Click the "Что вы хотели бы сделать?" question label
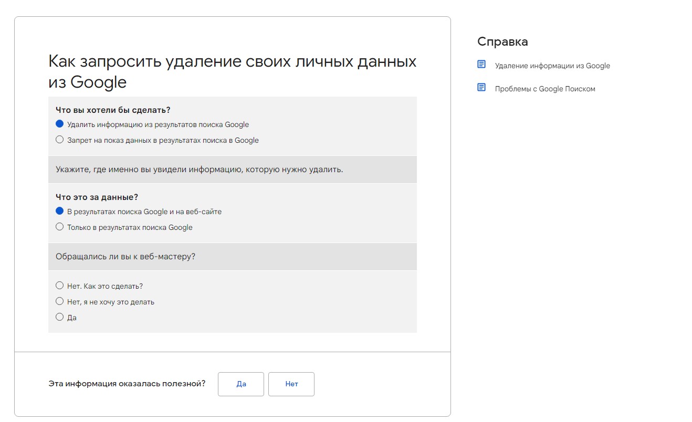Image resolution: width=692 pixels, height=422 pixels. click(x=113, y=110)
